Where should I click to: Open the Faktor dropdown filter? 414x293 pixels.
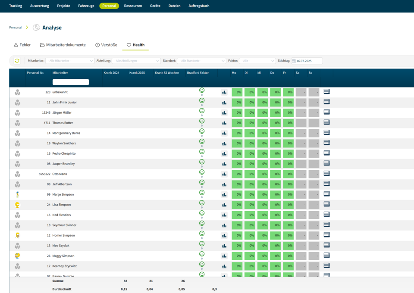[x=257, y=61]
